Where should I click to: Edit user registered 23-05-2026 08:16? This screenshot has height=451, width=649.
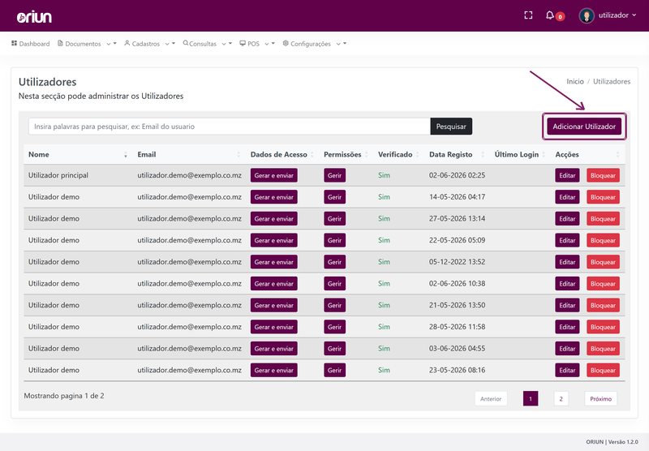point(567,371)
